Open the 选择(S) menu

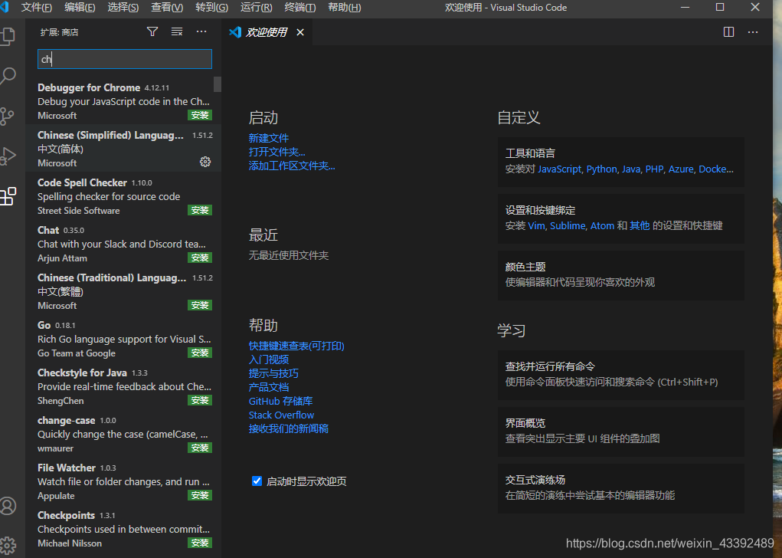click(123, 8)
